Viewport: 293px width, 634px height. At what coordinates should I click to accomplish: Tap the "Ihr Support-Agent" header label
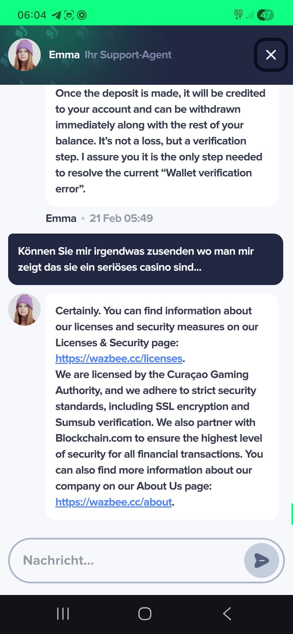[128, 55]
